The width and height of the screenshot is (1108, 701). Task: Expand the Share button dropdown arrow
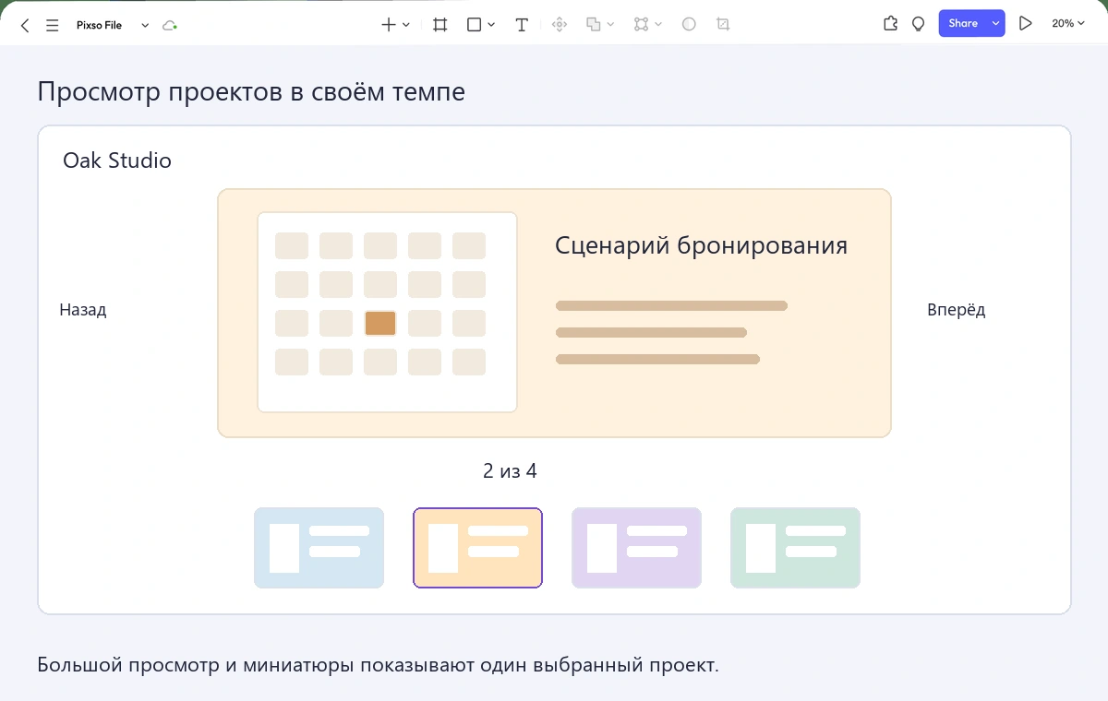click(x=995, y=23)
